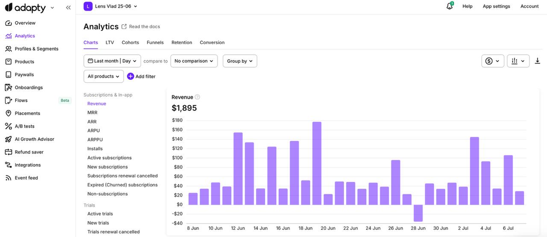The image size is (547, 237).
Task: Switch to the Charts tab
Action: [91, 43]
